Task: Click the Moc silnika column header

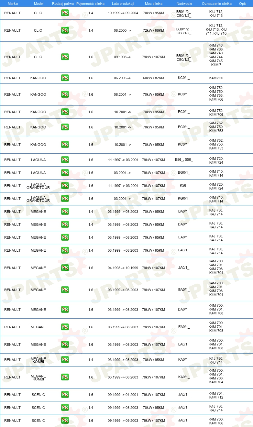Action: 154,4
